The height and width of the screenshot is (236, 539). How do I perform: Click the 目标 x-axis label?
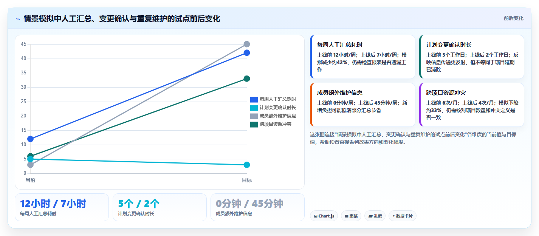(x=247, y=180)
